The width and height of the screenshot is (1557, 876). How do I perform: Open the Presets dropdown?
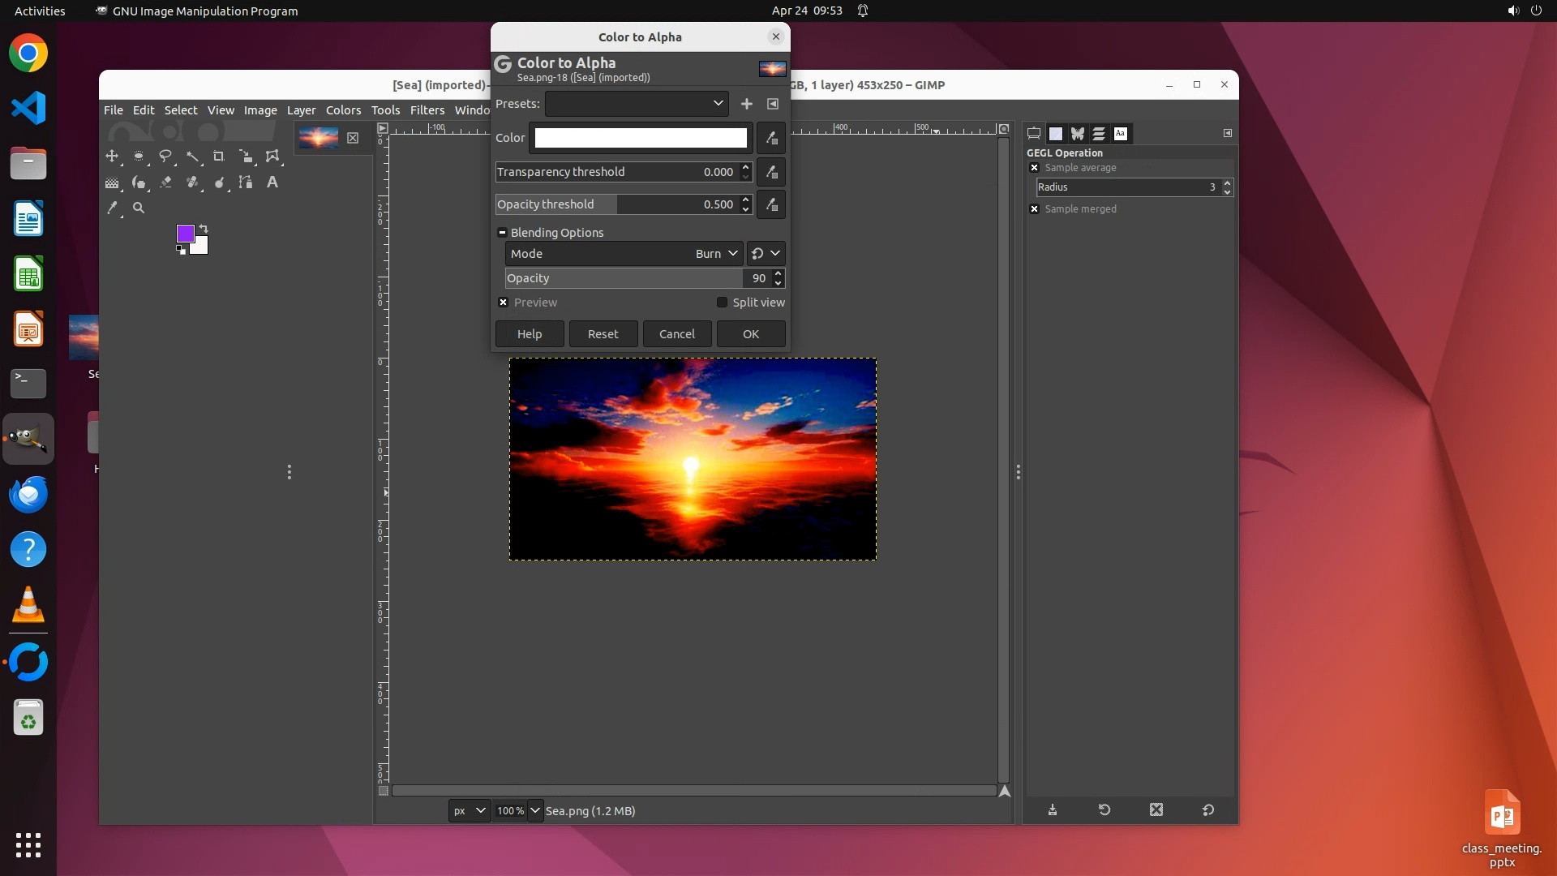(x=637, y=104)
